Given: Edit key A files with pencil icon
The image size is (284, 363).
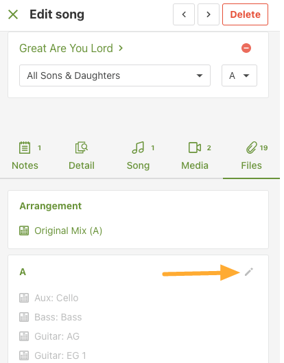Looking at the screenshot, I should coord(249,272).
